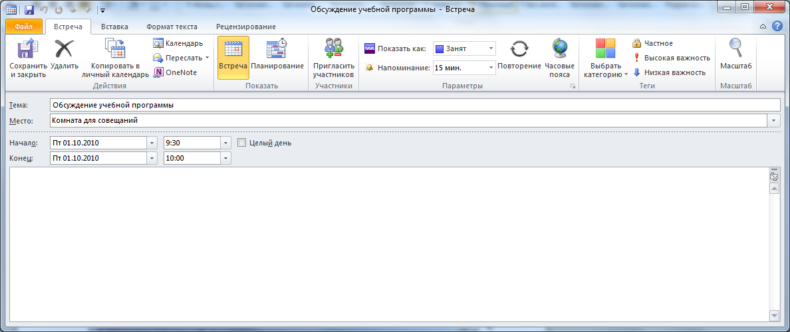This screenshot has width=790, height=332.
Task: Click Save and Close icon
Action: click(28, 49)
